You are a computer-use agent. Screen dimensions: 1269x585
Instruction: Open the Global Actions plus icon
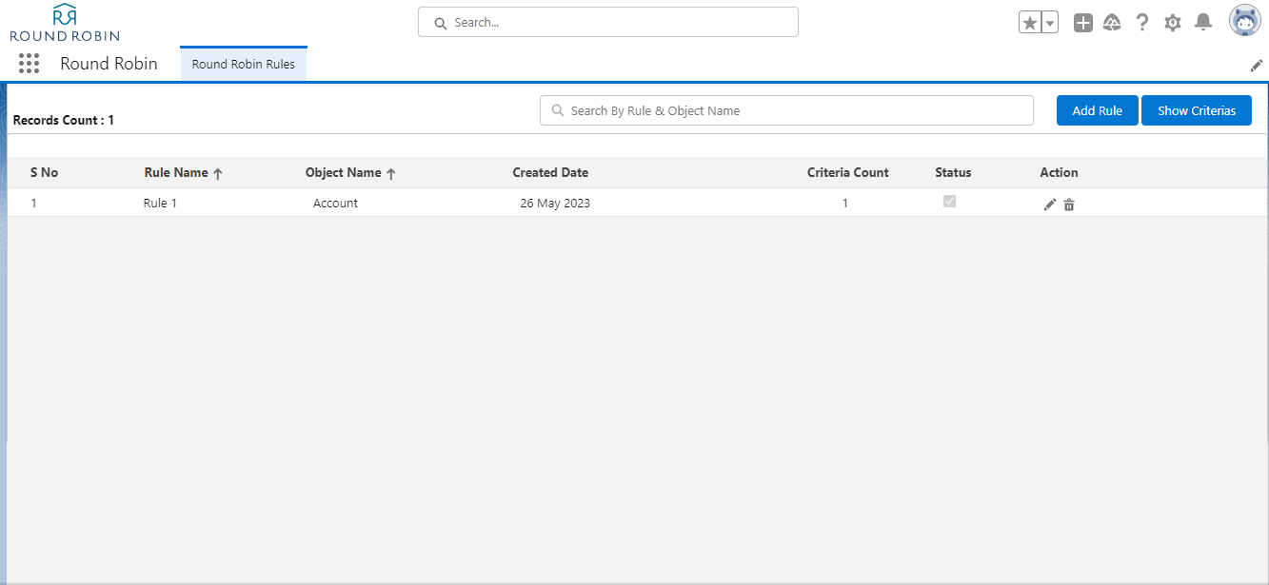click(x=1082, y=23)
